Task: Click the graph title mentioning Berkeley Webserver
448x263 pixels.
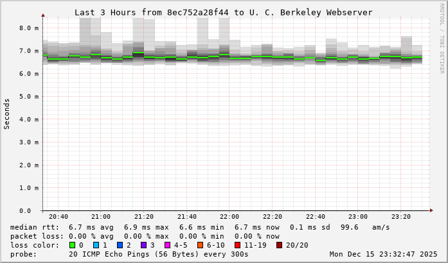Action: (224, 12)
